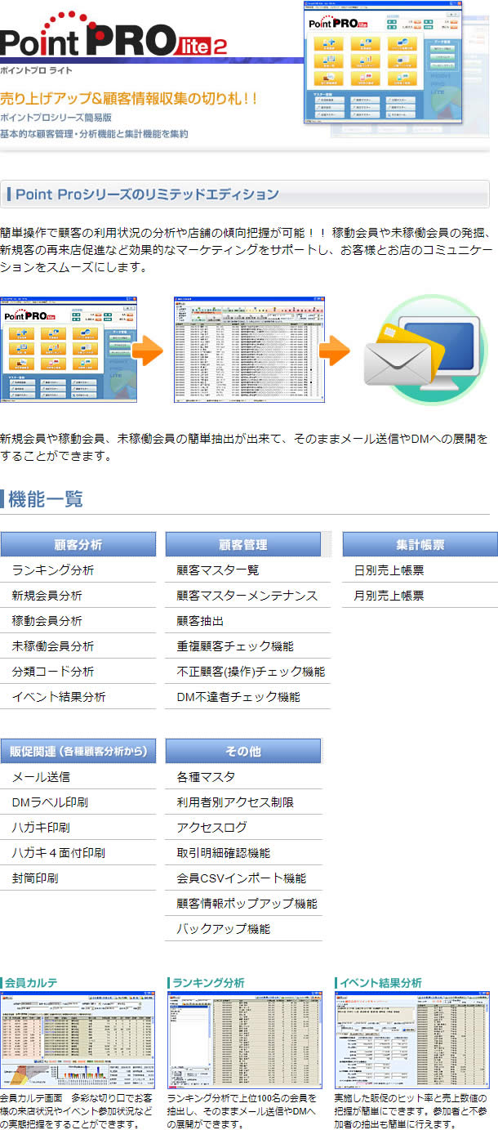Click the 重複顧客チェック機能 row

pyautogui.click(x=248, y=645)
